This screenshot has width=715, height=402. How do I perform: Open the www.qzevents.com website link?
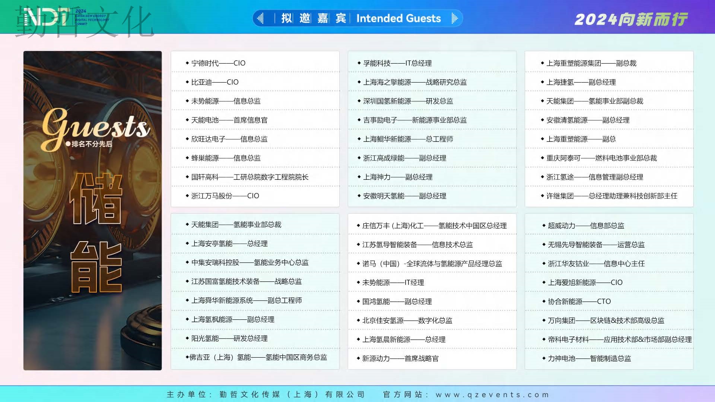tap(492, 395)
